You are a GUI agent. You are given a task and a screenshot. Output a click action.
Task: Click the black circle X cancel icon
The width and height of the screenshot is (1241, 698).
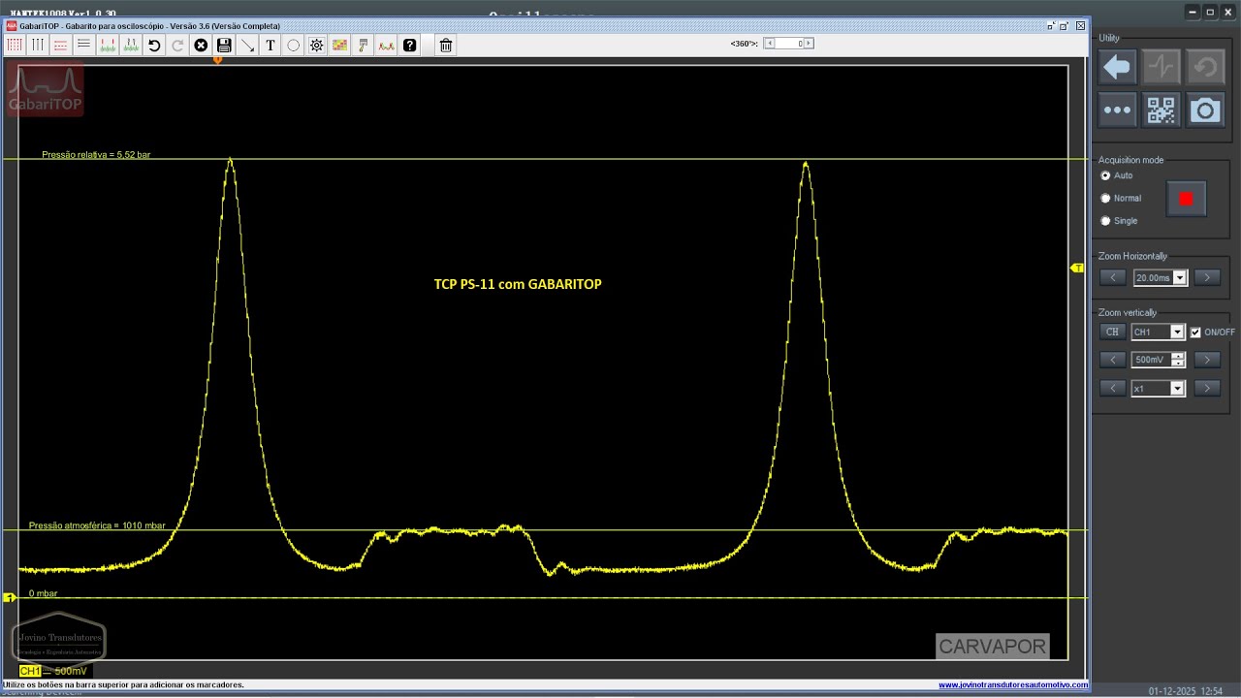point(201,45)
